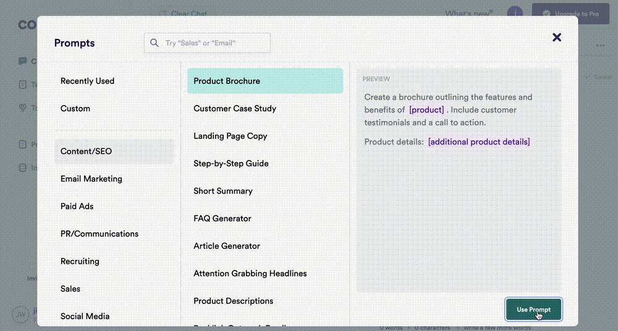This screenshot has height=331, width=618.
Task: Focus the prompt search field
Action: (207, 43)
